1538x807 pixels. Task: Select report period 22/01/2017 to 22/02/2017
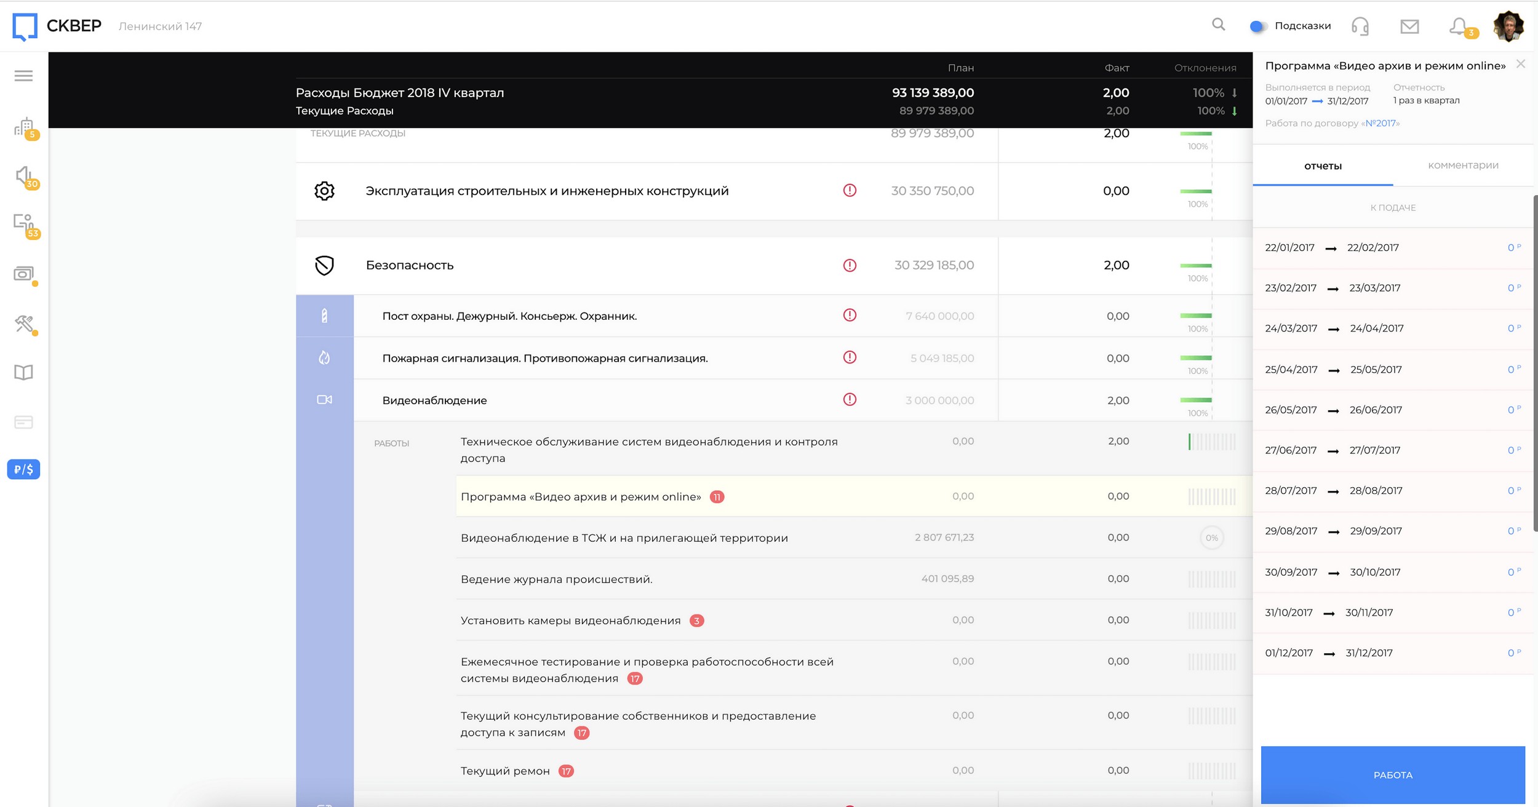1331,248
